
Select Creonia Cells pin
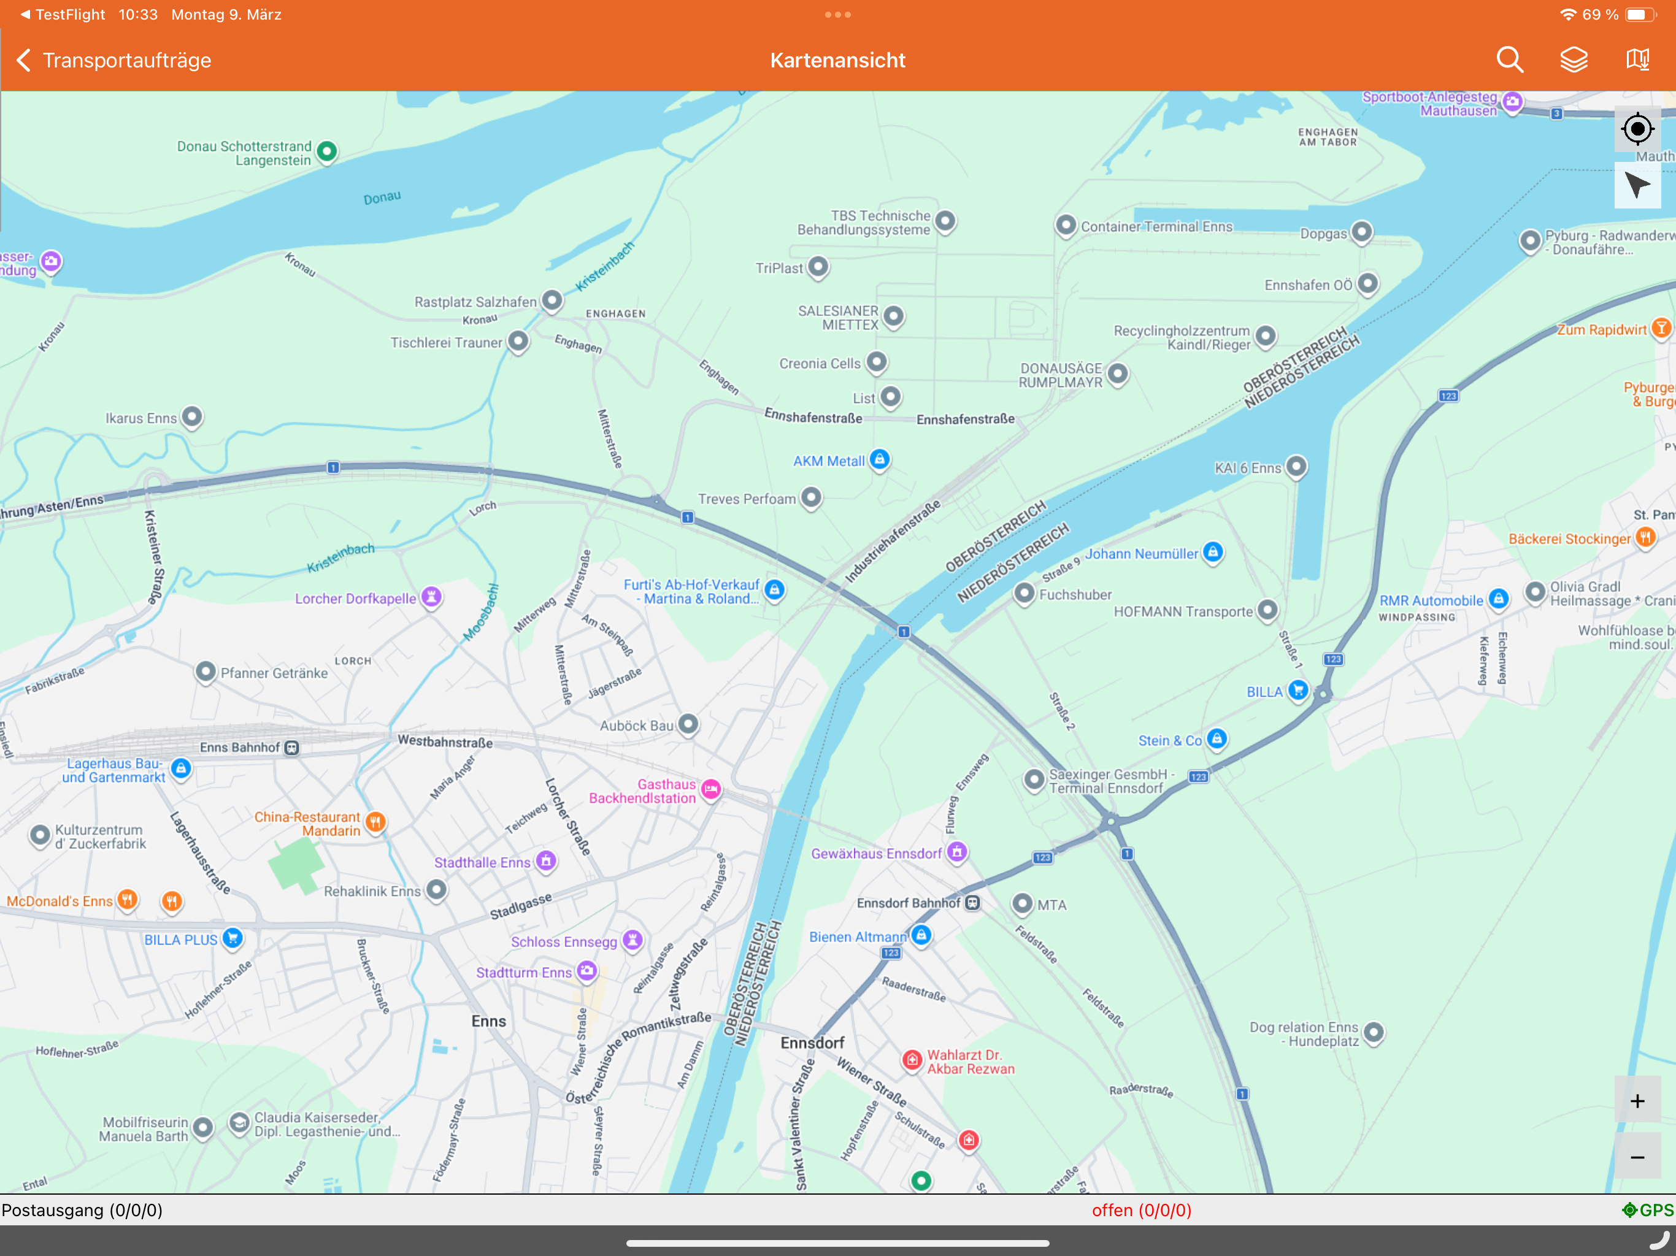point(876,362)
